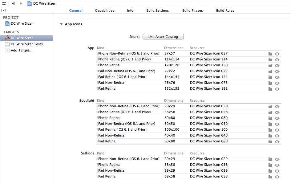Click eye icon for iPad 72x72 row
Image resolution: width=291 pixels, height=184 pixels.
pyautogui.click(x=277, y=71)
